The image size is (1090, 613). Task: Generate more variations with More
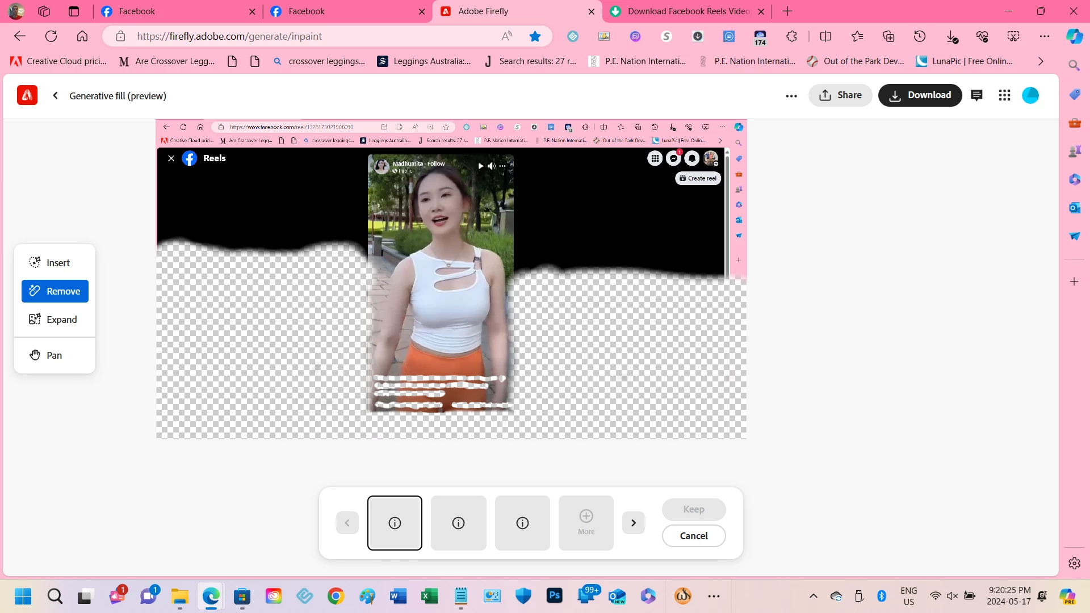(x=586, y=523)
